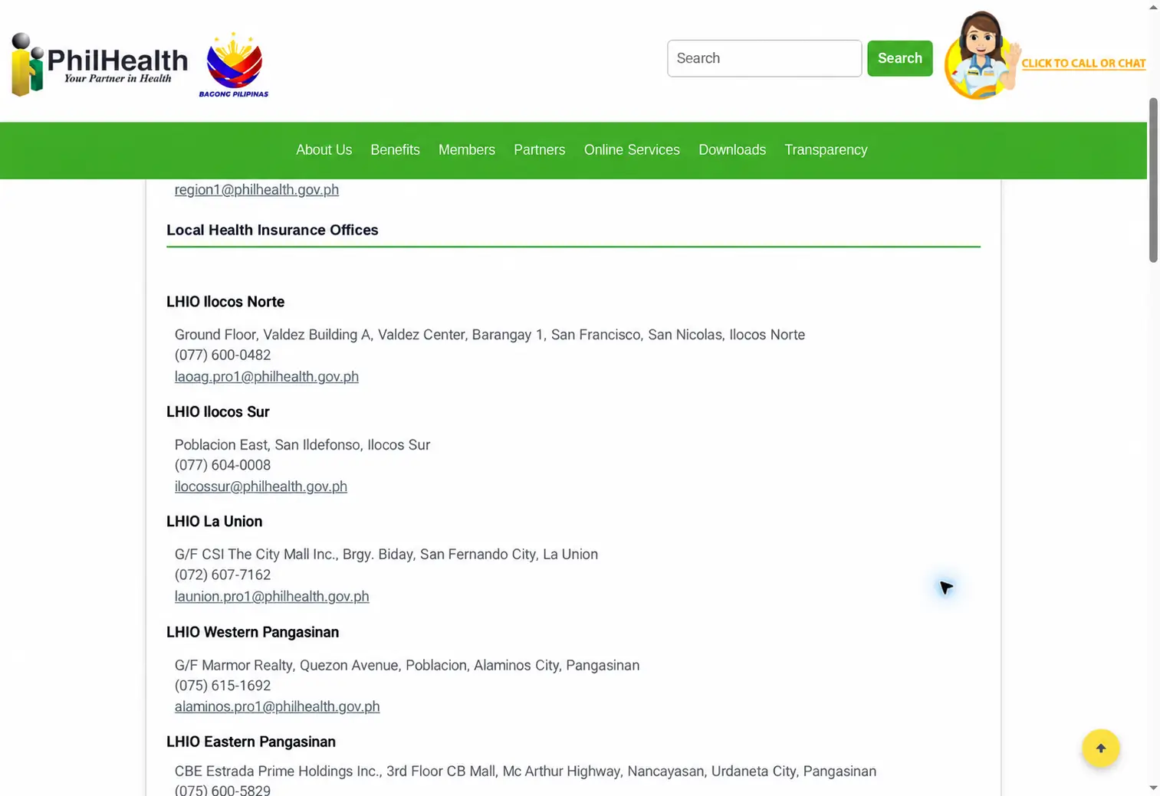Click the phone number (077) 604-0008

pos(222,465)
